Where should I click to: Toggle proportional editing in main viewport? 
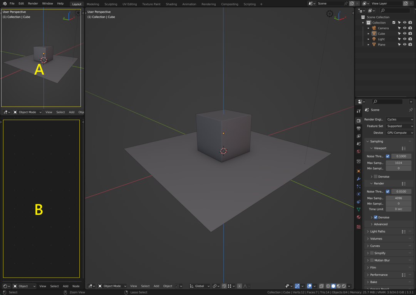240,286
